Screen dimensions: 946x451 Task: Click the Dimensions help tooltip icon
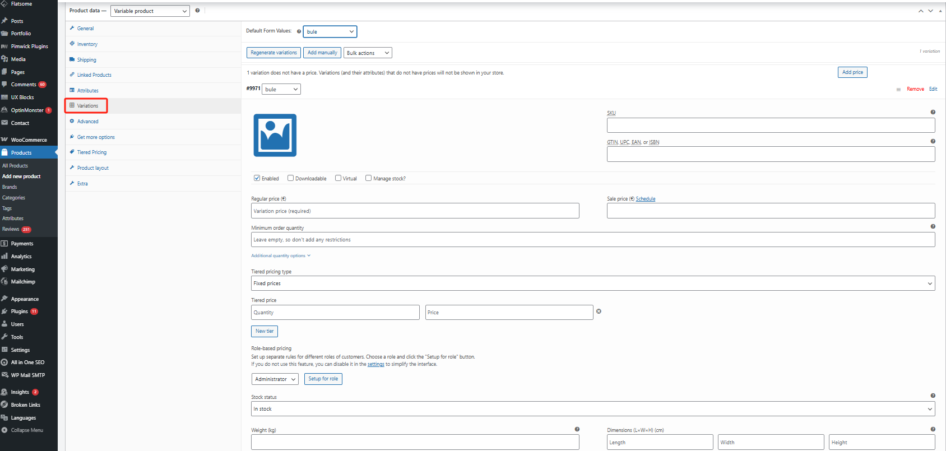[933, 429]
